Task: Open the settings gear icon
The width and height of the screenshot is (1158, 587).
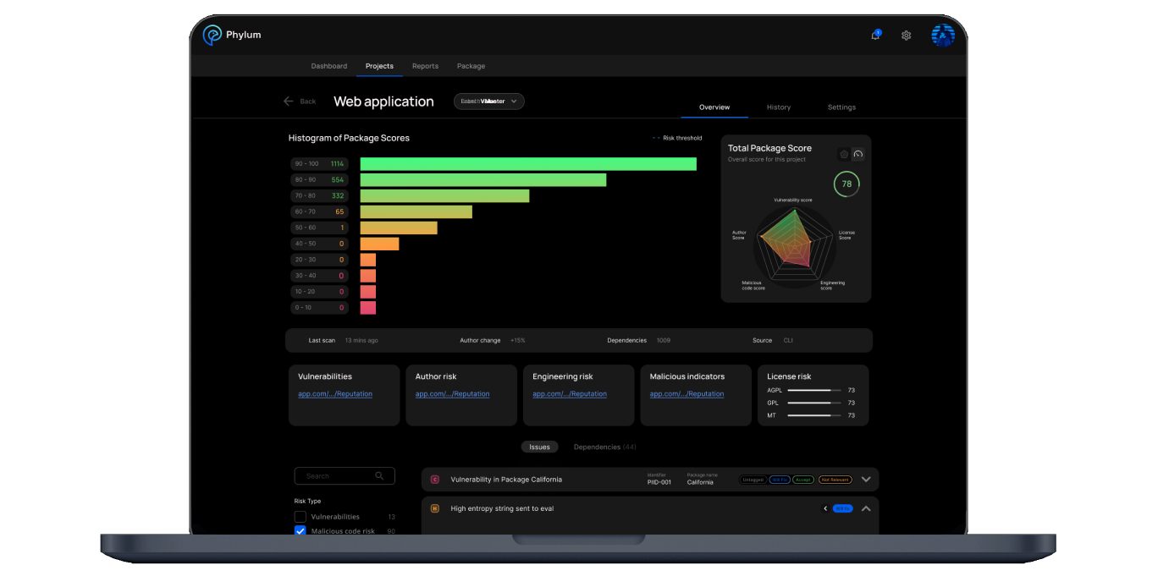Action: click(x=906, y=36)
